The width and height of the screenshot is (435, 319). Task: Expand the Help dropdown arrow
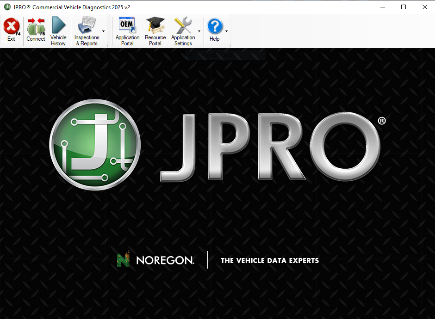point(226,31)
